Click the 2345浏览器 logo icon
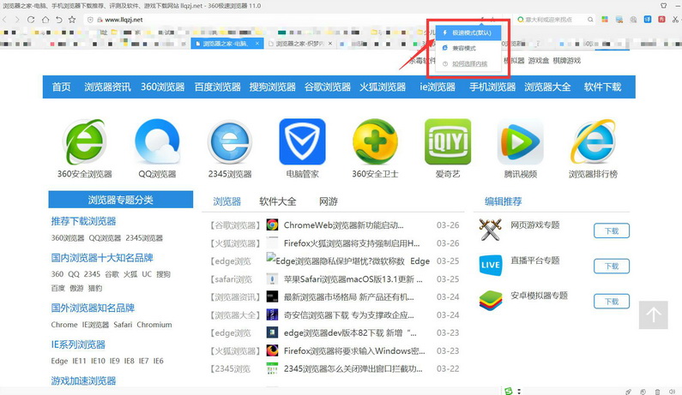The height and width of the screenshot is (395, 682). 230,141
